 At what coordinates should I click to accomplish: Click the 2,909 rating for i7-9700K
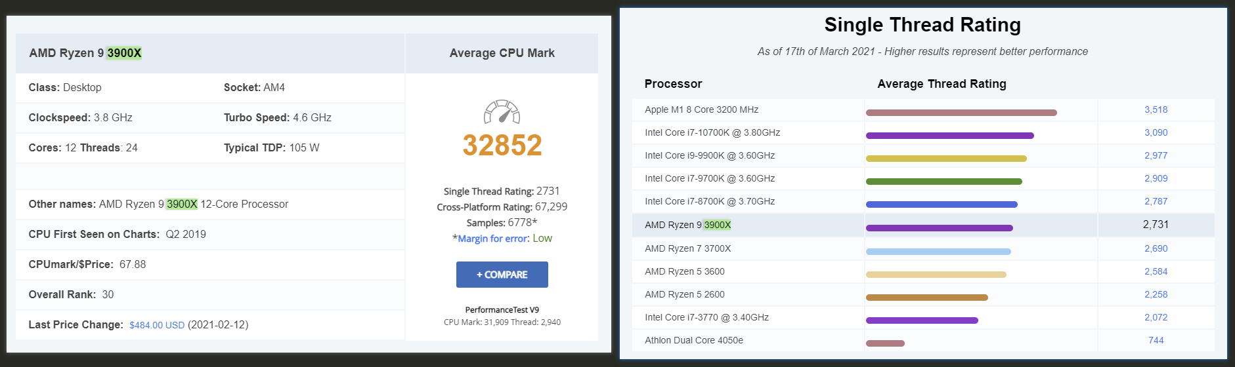tap(1156, 178)
